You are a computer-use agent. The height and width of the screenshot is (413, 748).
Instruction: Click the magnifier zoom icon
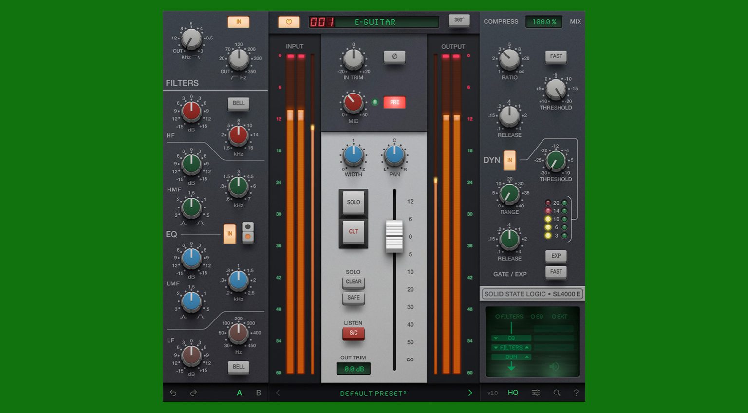pos(557,393)
